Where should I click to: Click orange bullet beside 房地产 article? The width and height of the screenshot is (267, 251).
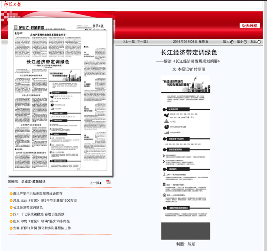pos(11,194)
